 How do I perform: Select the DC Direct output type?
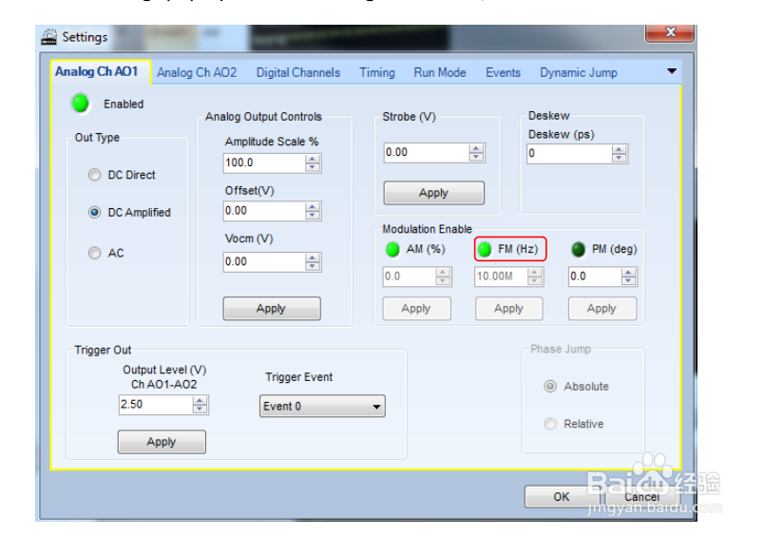[x=95, y=175]
